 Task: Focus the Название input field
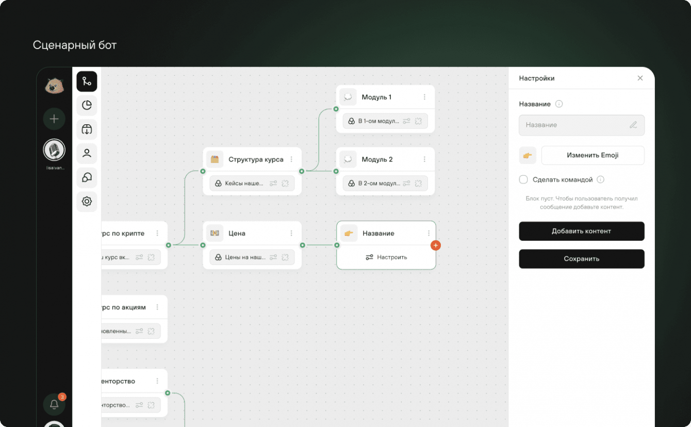pos(582,125)
